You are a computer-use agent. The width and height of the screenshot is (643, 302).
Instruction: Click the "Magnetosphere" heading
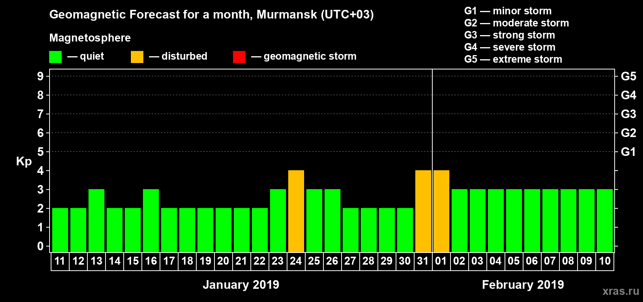pos(90,38)
